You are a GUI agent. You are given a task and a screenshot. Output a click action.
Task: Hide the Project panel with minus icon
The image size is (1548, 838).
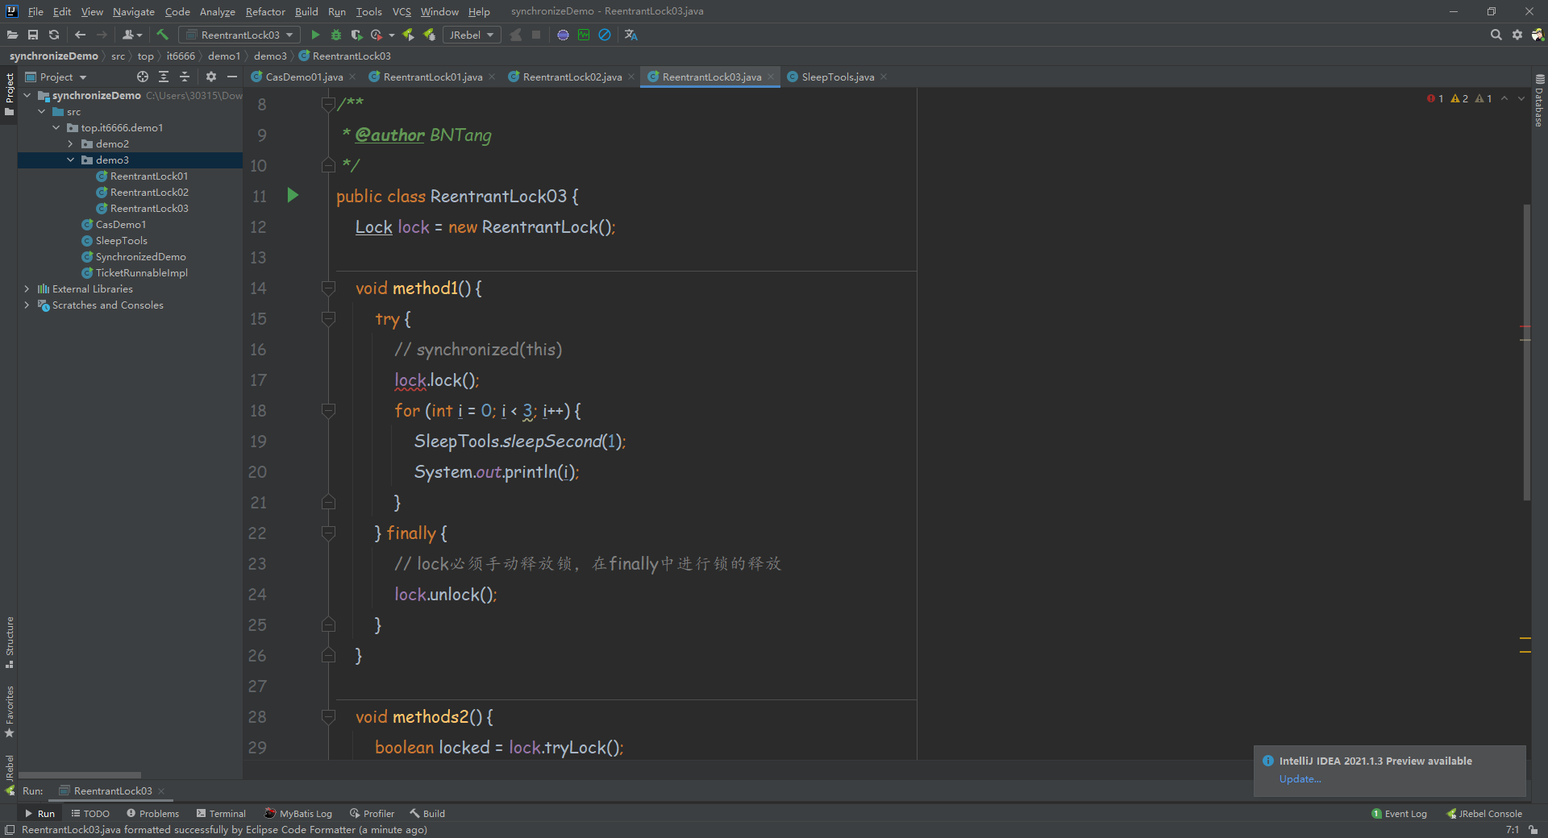click(x=232, y=77)
